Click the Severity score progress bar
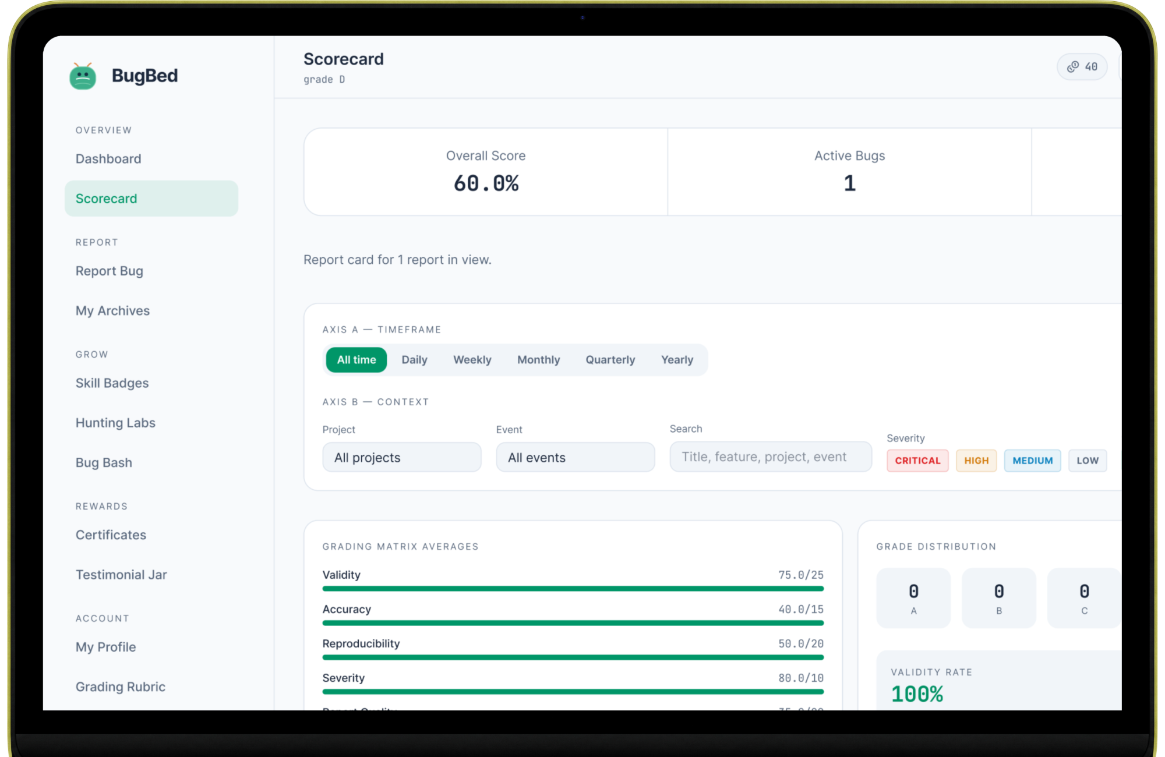 [573, 692]
